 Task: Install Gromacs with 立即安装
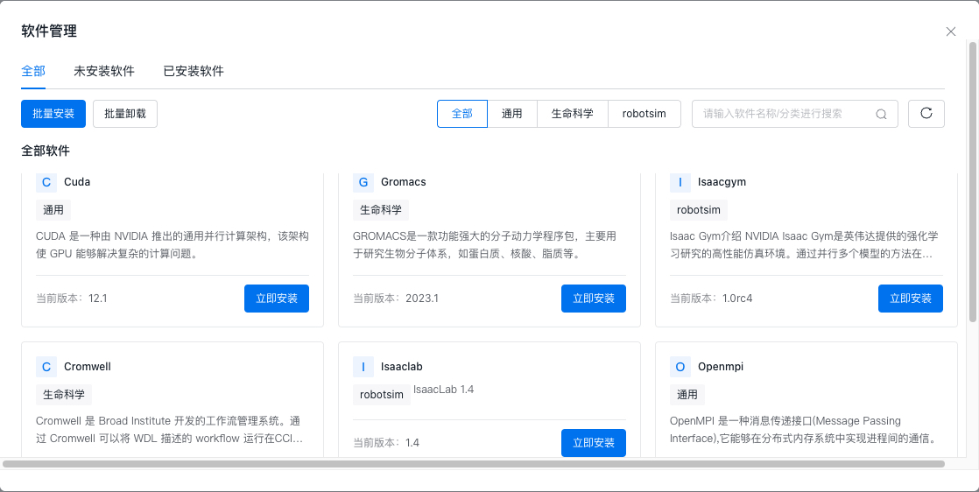[x=594, y=299]
